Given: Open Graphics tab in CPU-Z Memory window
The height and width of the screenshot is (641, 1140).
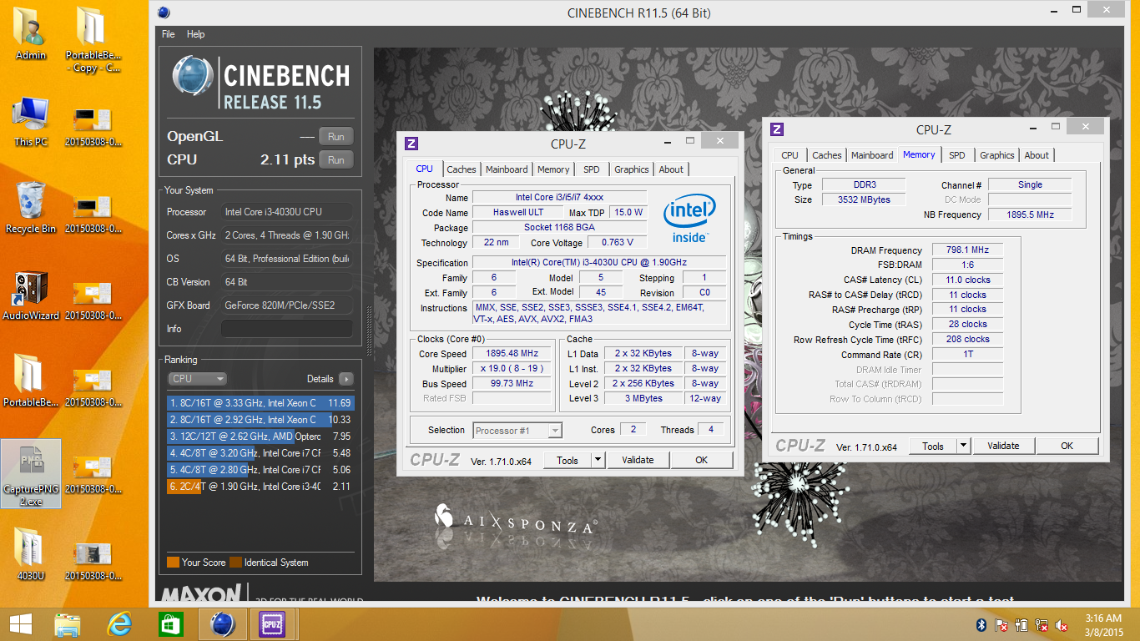Looking at the screenshot, I should [x=997, y=155].
